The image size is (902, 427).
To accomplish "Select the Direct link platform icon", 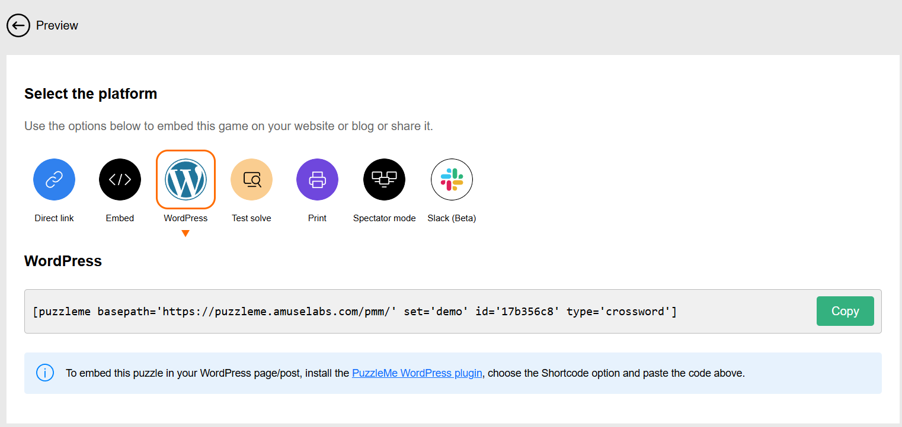I will pyautogui.click(x=54, y=180).
